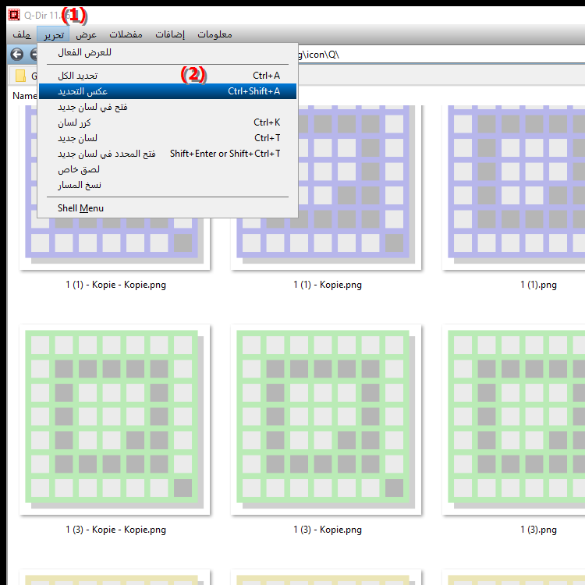Viewport: 585px width, 585px height.
Task: Open the معلومات (Info) menu
Action: click(214, 34)
